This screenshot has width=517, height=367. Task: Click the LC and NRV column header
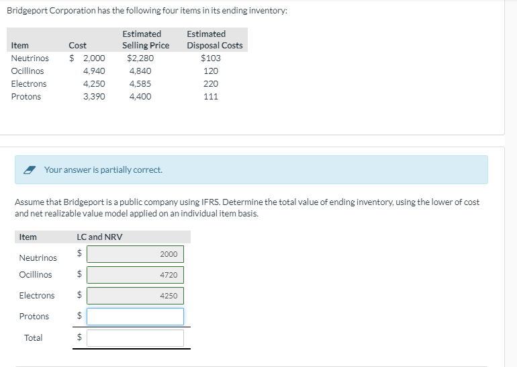click(x=99, y=237)
